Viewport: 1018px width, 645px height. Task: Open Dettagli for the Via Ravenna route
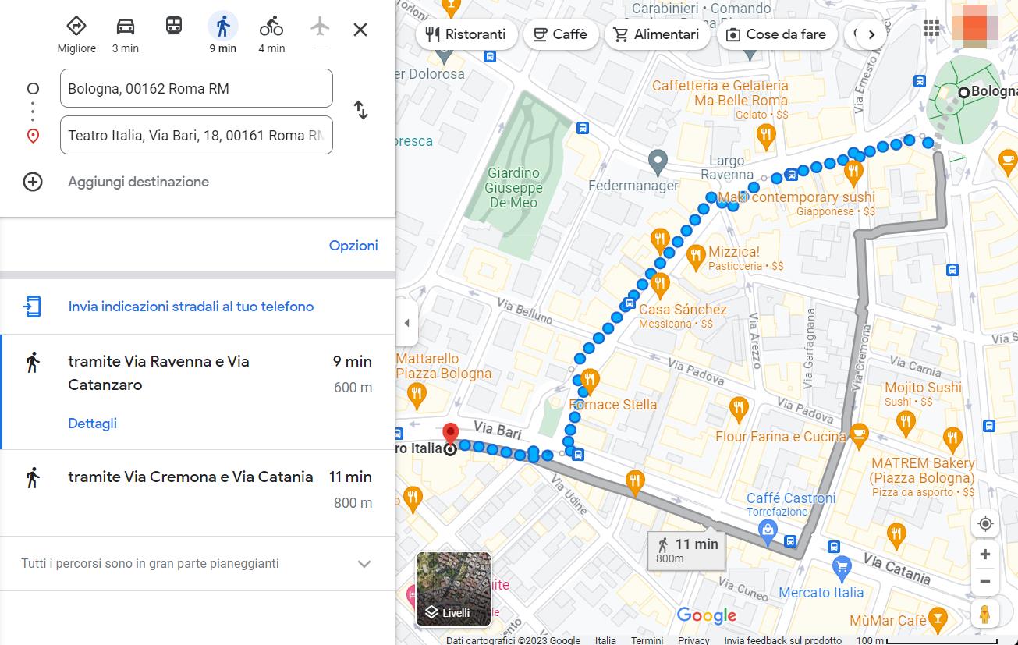click(92, 424)
